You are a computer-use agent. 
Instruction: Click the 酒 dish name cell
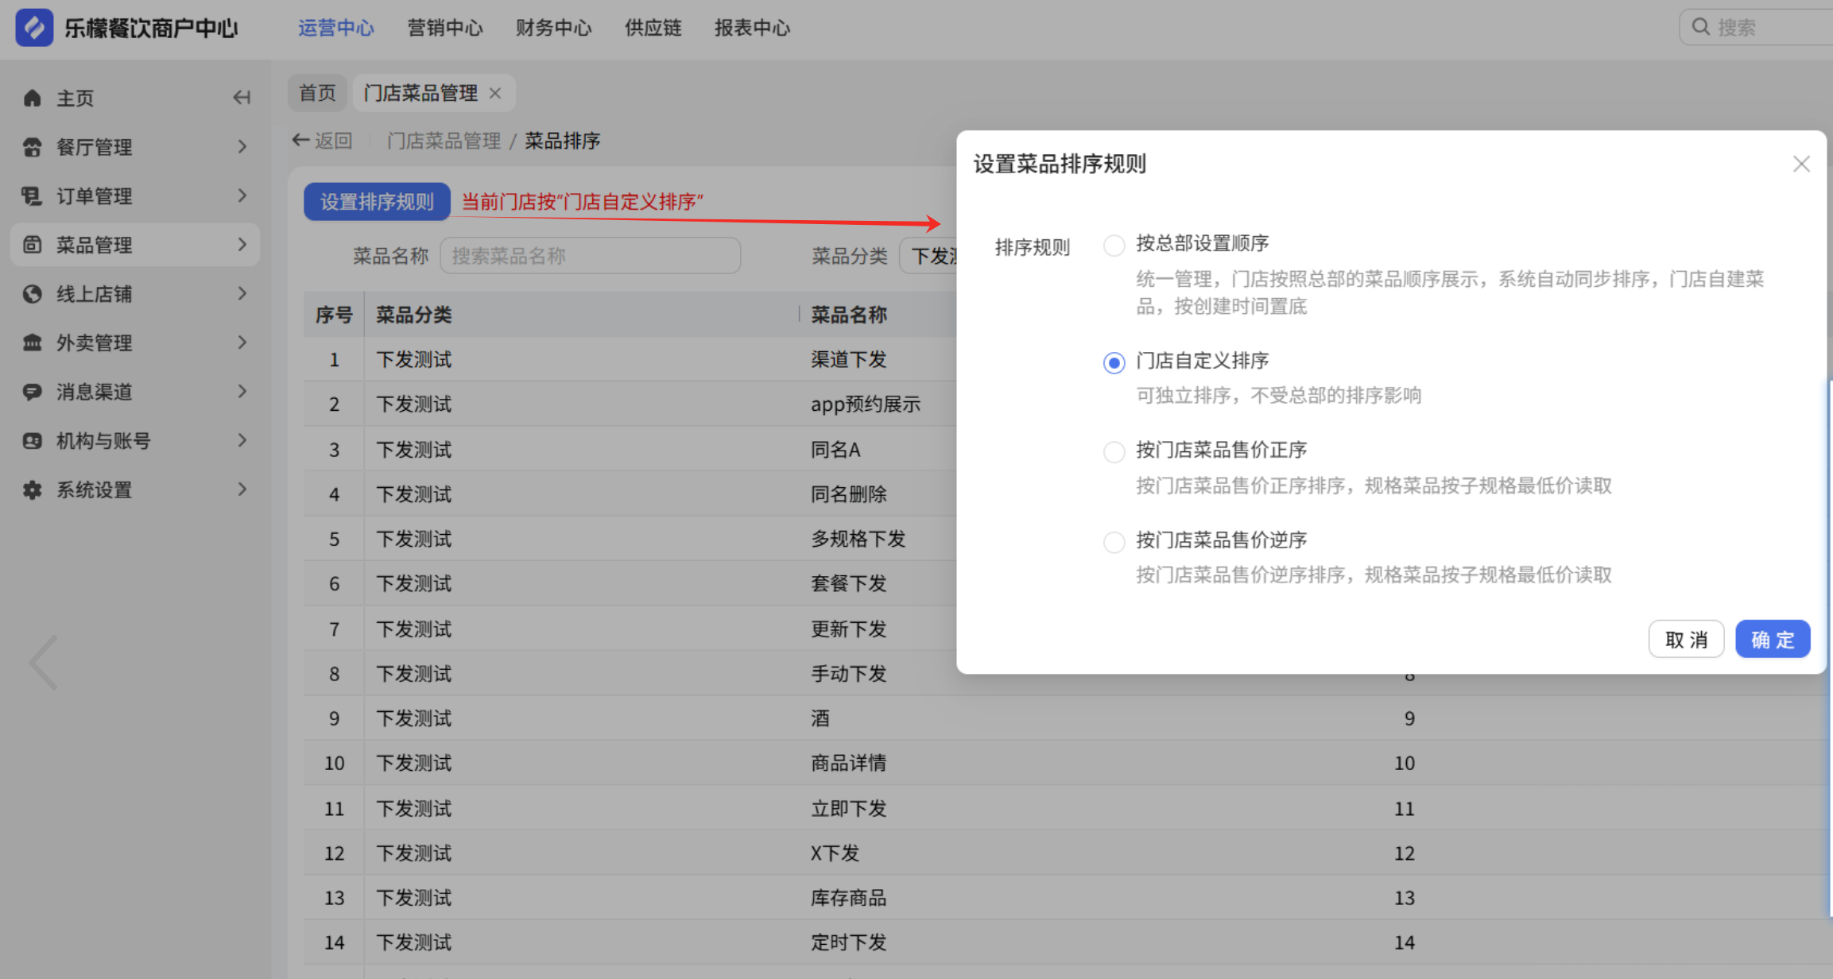820,718
